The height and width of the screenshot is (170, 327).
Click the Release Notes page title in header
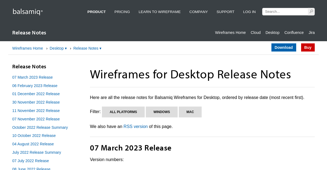tap(29, 33)
